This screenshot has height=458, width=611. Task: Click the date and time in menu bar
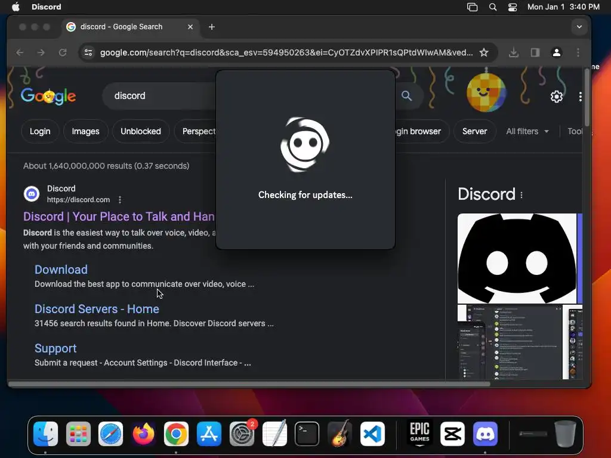click(x=563, y=7)
